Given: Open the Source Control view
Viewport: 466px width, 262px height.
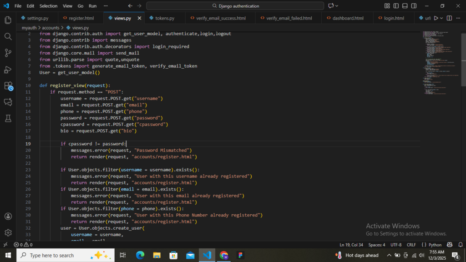Looking at the screenshot, I should tap(7, 53).
